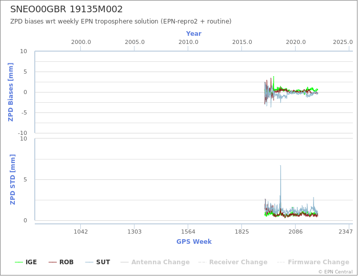Click the Year axis title

pyautogui.click(x=194, y=34)
